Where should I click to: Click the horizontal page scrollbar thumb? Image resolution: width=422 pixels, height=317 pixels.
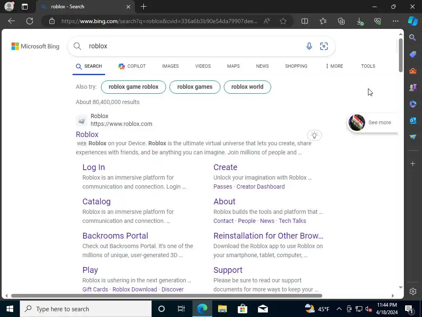[x=166, y=296]
